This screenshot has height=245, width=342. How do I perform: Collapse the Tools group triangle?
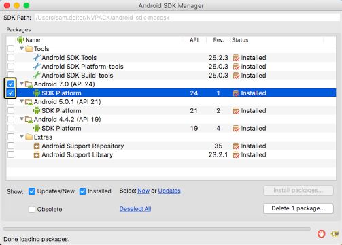22,48
